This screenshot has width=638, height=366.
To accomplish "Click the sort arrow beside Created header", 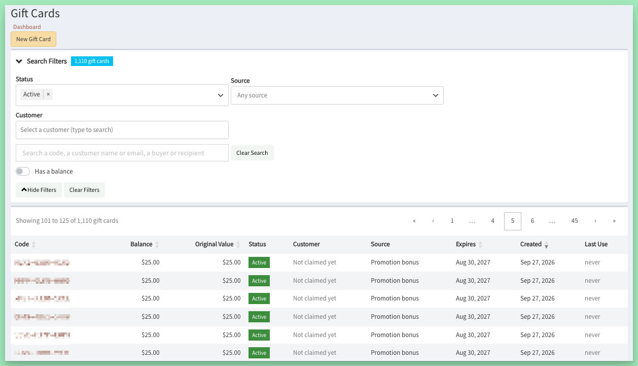I will pyautogui.click(x=546, y=245).
